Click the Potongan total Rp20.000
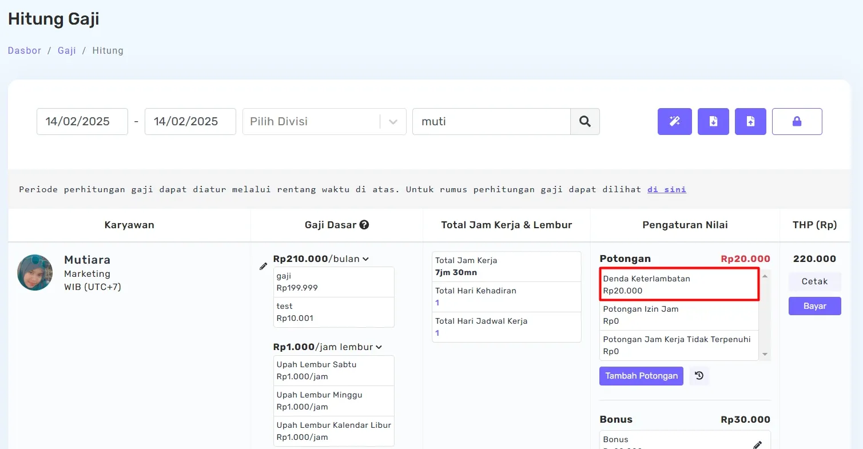The width and height of the screenshot is (863, 449). click(745, 259)
